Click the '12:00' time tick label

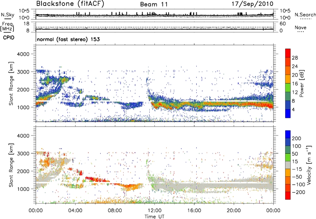pyautogui.click(x=154, y=211)
